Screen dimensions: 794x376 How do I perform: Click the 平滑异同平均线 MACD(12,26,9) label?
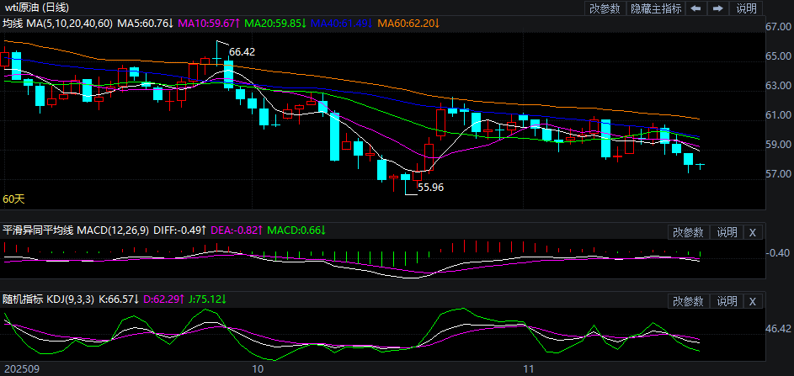tap(76, 230)
